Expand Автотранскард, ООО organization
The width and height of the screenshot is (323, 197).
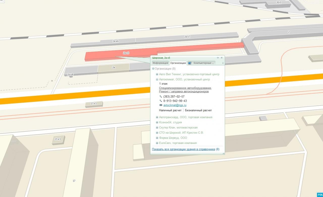157,117
